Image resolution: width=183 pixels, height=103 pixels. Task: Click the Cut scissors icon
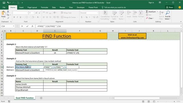(8, 11)
